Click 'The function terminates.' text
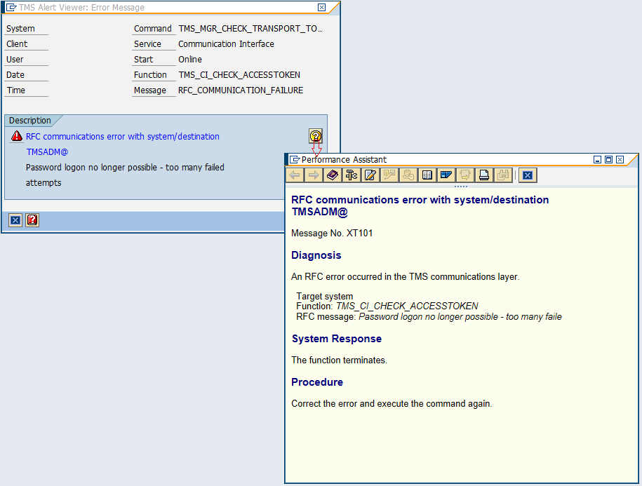Image resolution: width=642 pixels, height=486 pixels. click(x=339, y=360)
